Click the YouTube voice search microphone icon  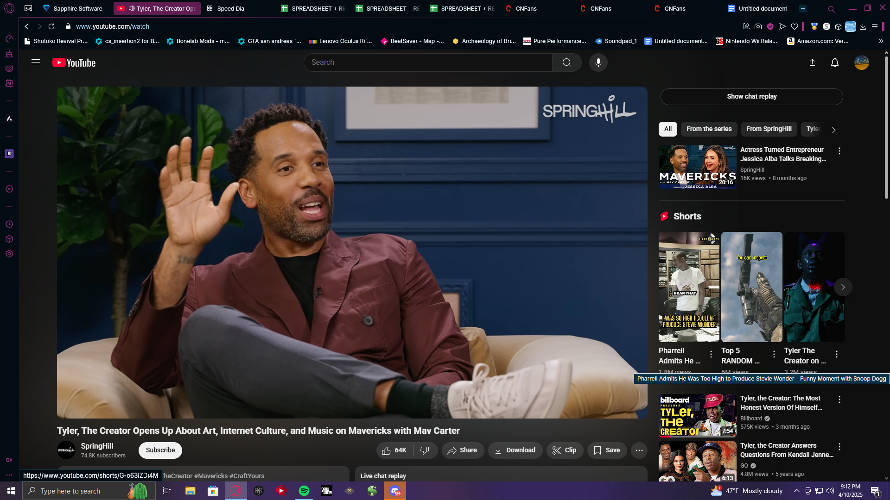click(598, 62)
